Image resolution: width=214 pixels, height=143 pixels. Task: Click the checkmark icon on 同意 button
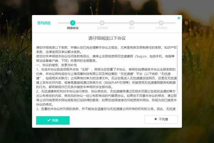(49, 120)
